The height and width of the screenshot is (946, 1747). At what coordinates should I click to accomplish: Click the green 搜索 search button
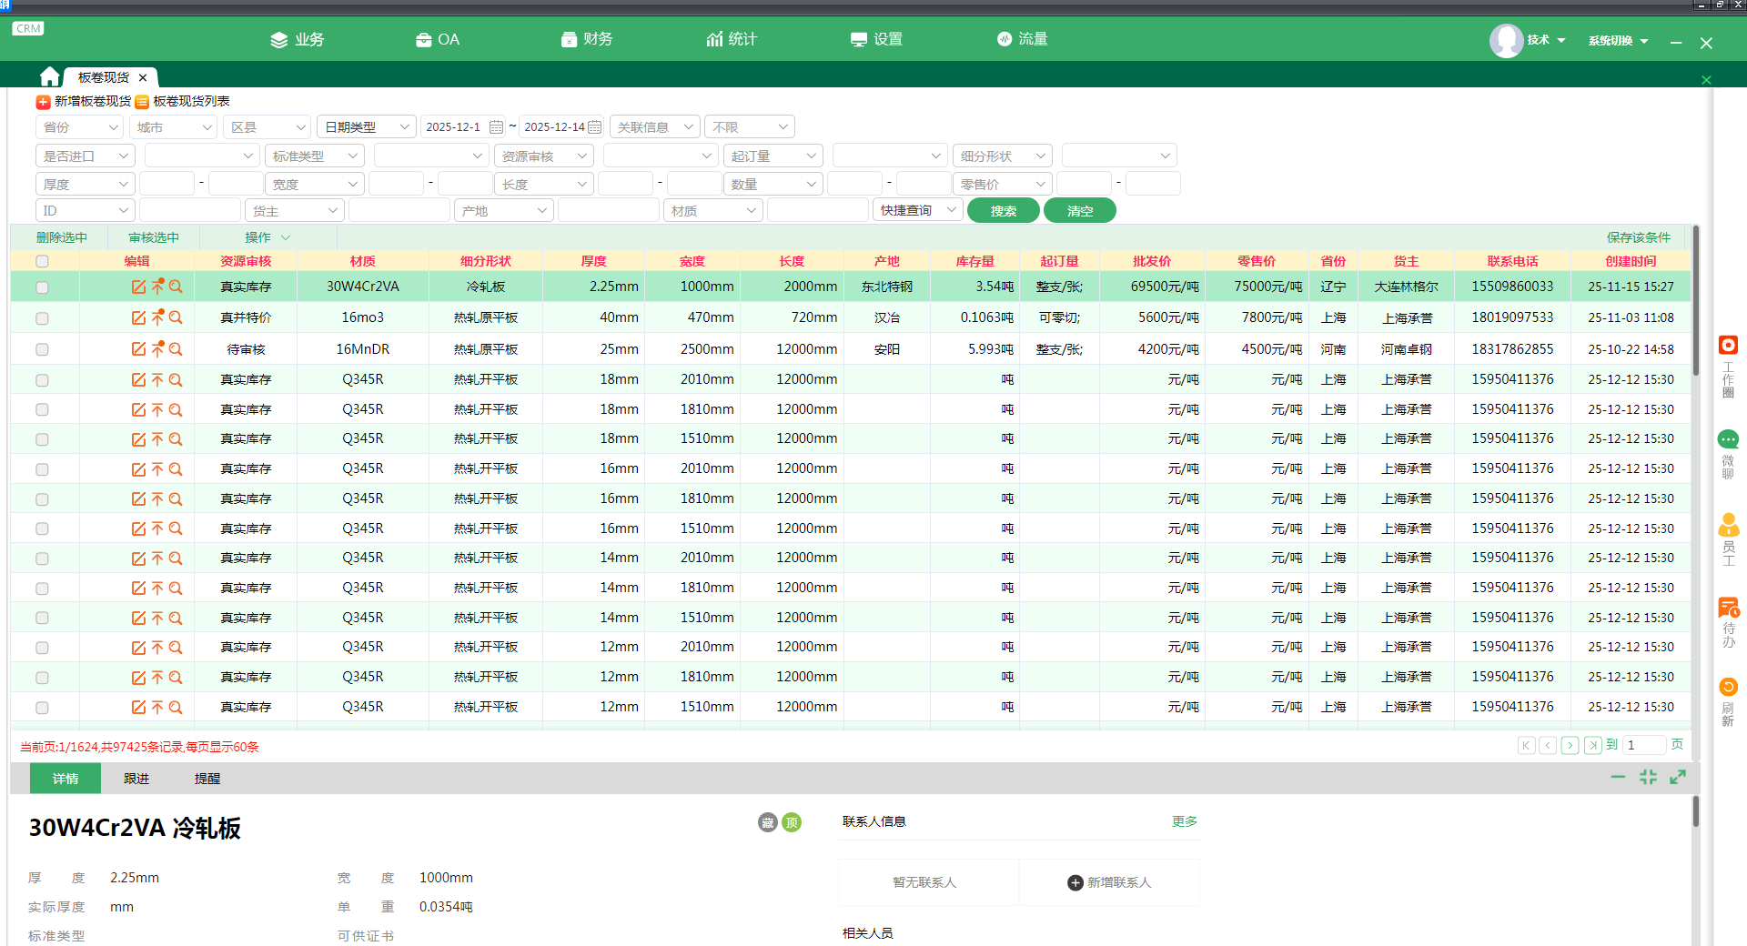coord(1003,211)
